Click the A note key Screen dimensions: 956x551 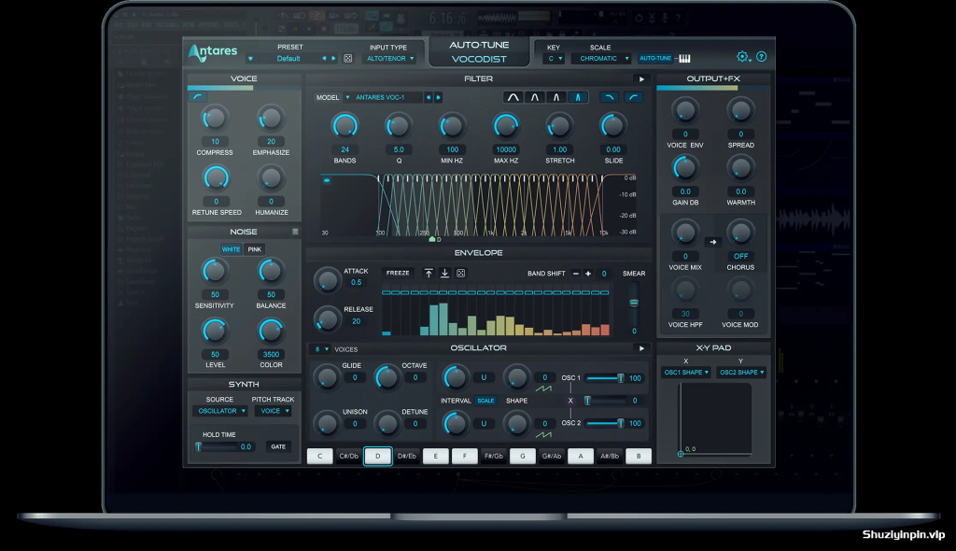(x=581, y=456)
